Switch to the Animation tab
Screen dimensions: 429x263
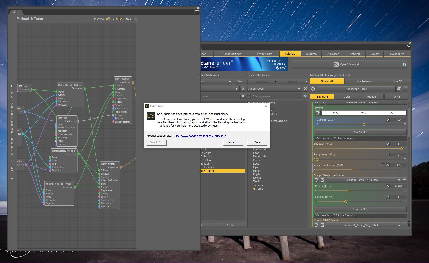333,54
